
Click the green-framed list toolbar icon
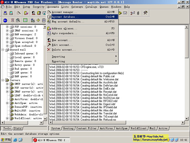[x=25, y=20]
